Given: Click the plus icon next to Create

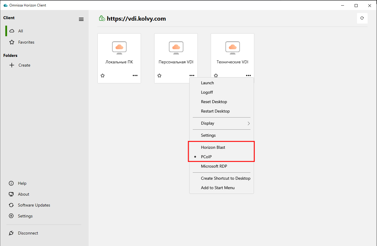Looking at the screenshot, I should pyautogui.click(x=12, y=65).
